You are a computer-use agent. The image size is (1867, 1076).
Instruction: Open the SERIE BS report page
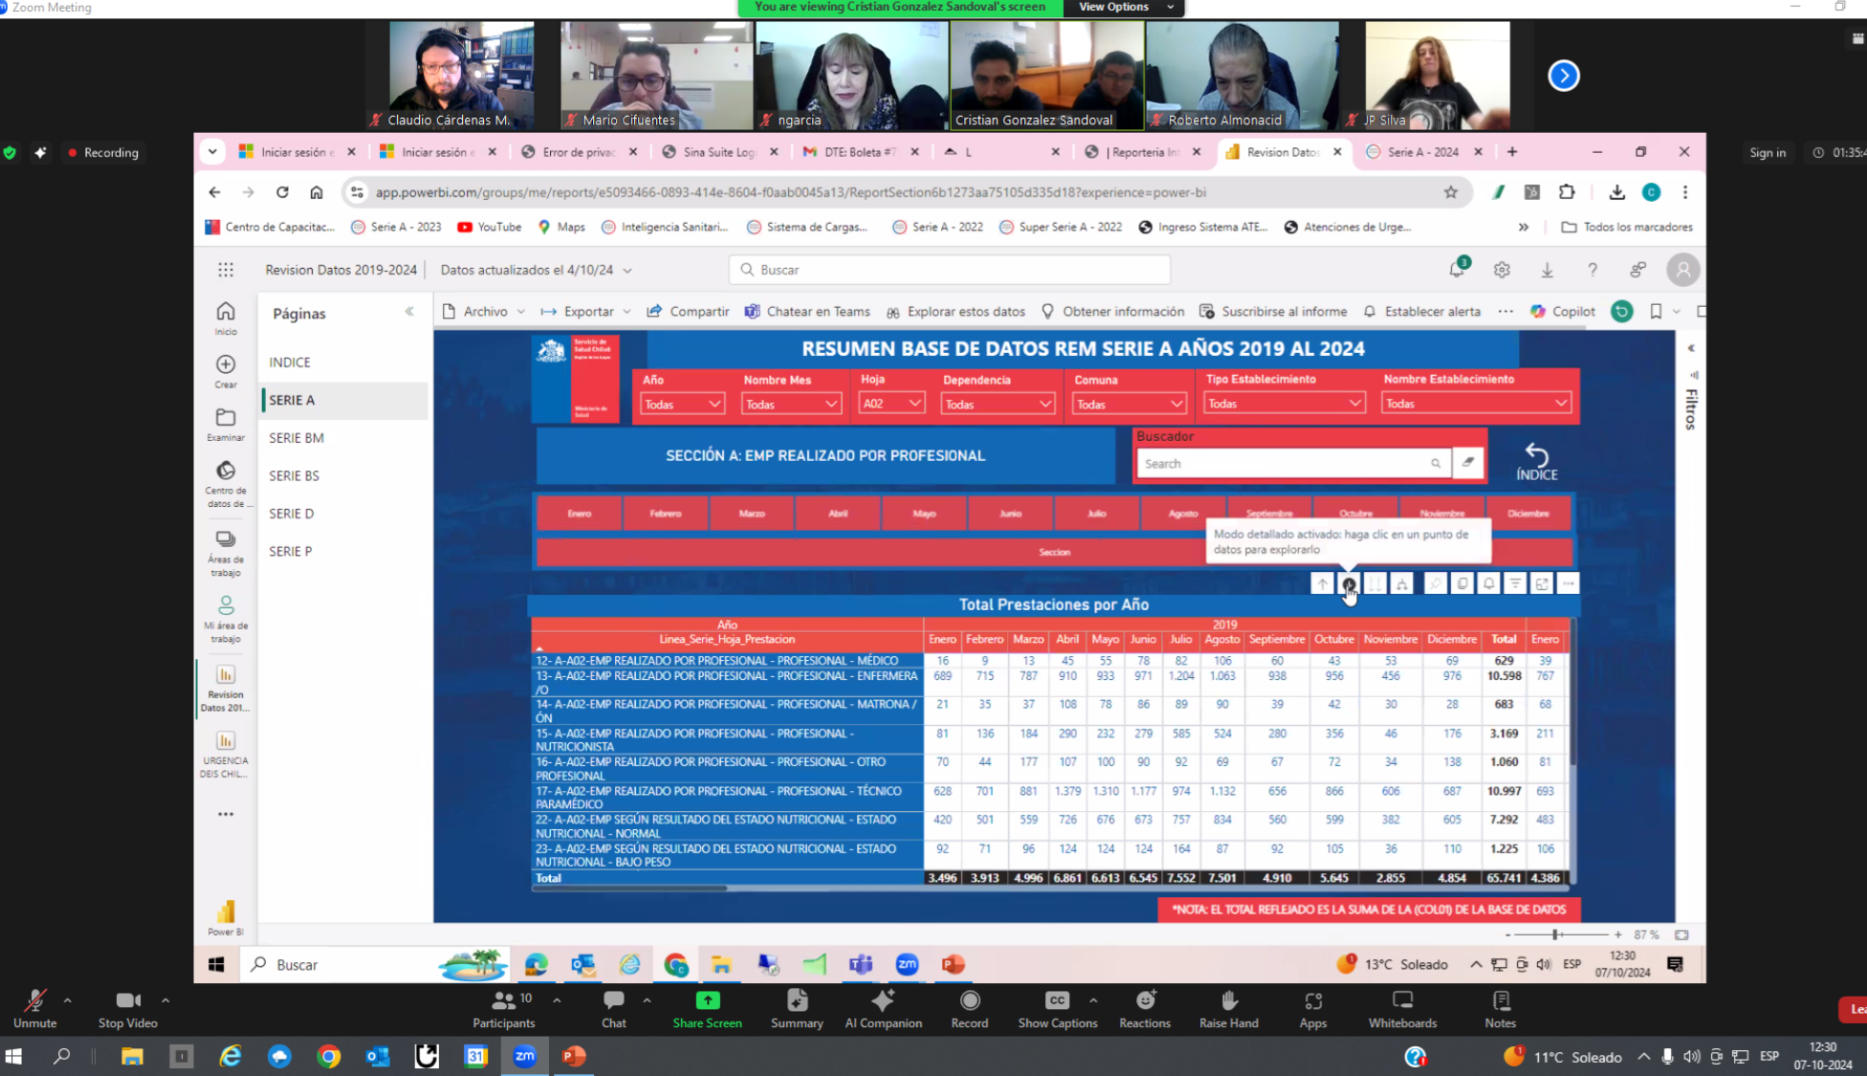(295, 475)
